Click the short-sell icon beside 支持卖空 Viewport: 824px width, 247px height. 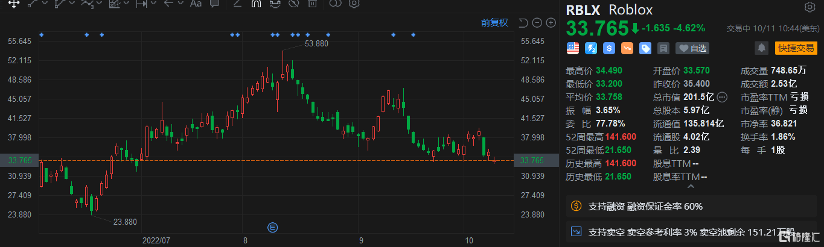tap(576, 231)
